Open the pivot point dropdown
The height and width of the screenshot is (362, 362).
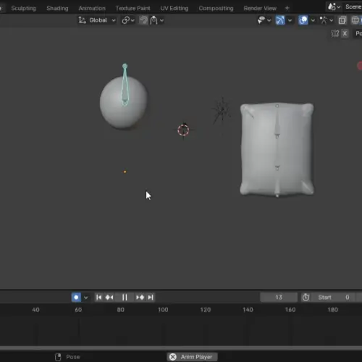128,20
